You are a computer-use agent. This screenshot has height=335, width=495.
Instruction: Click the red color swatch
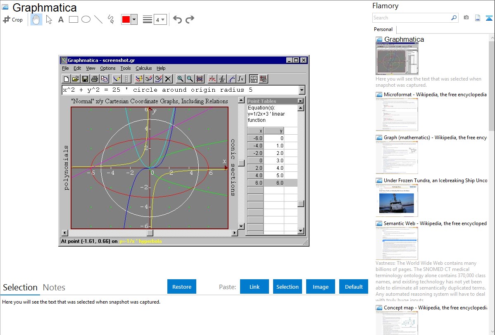point(126,19)
